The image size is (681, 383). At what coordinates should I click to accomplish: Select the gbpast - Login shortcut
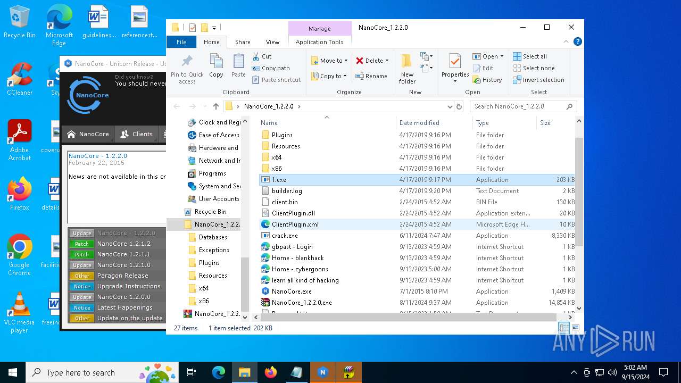[x=292, y=247]
